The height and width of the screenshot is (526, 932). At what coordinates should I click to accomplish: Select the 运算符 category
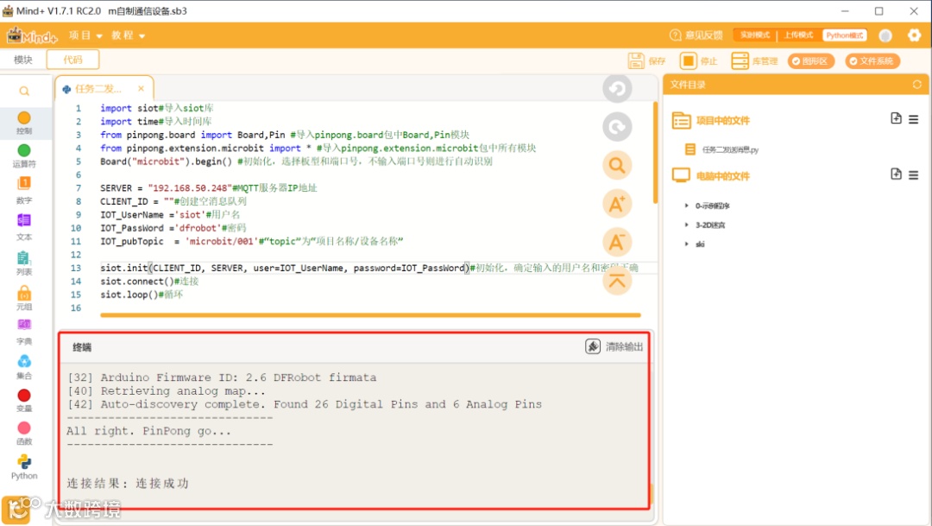pyautogui.click(x=24, y=155)
